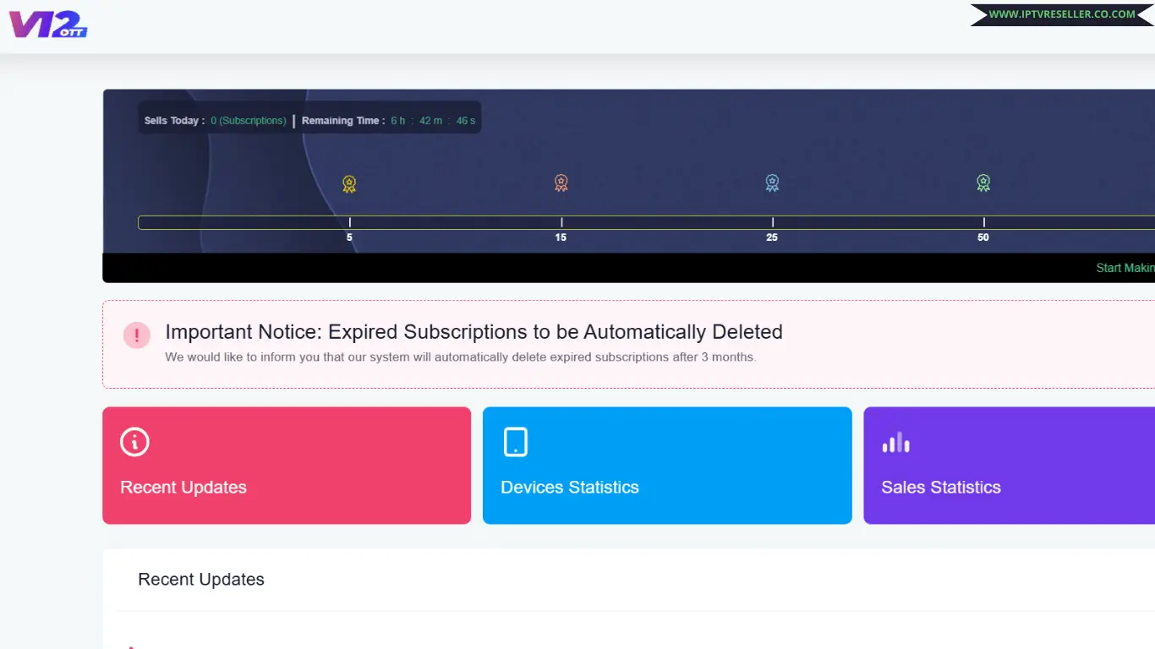The image size is (1155, 649).
Task: Click the Sells Today subscriptions counter
Action: [x=249, y=121]
